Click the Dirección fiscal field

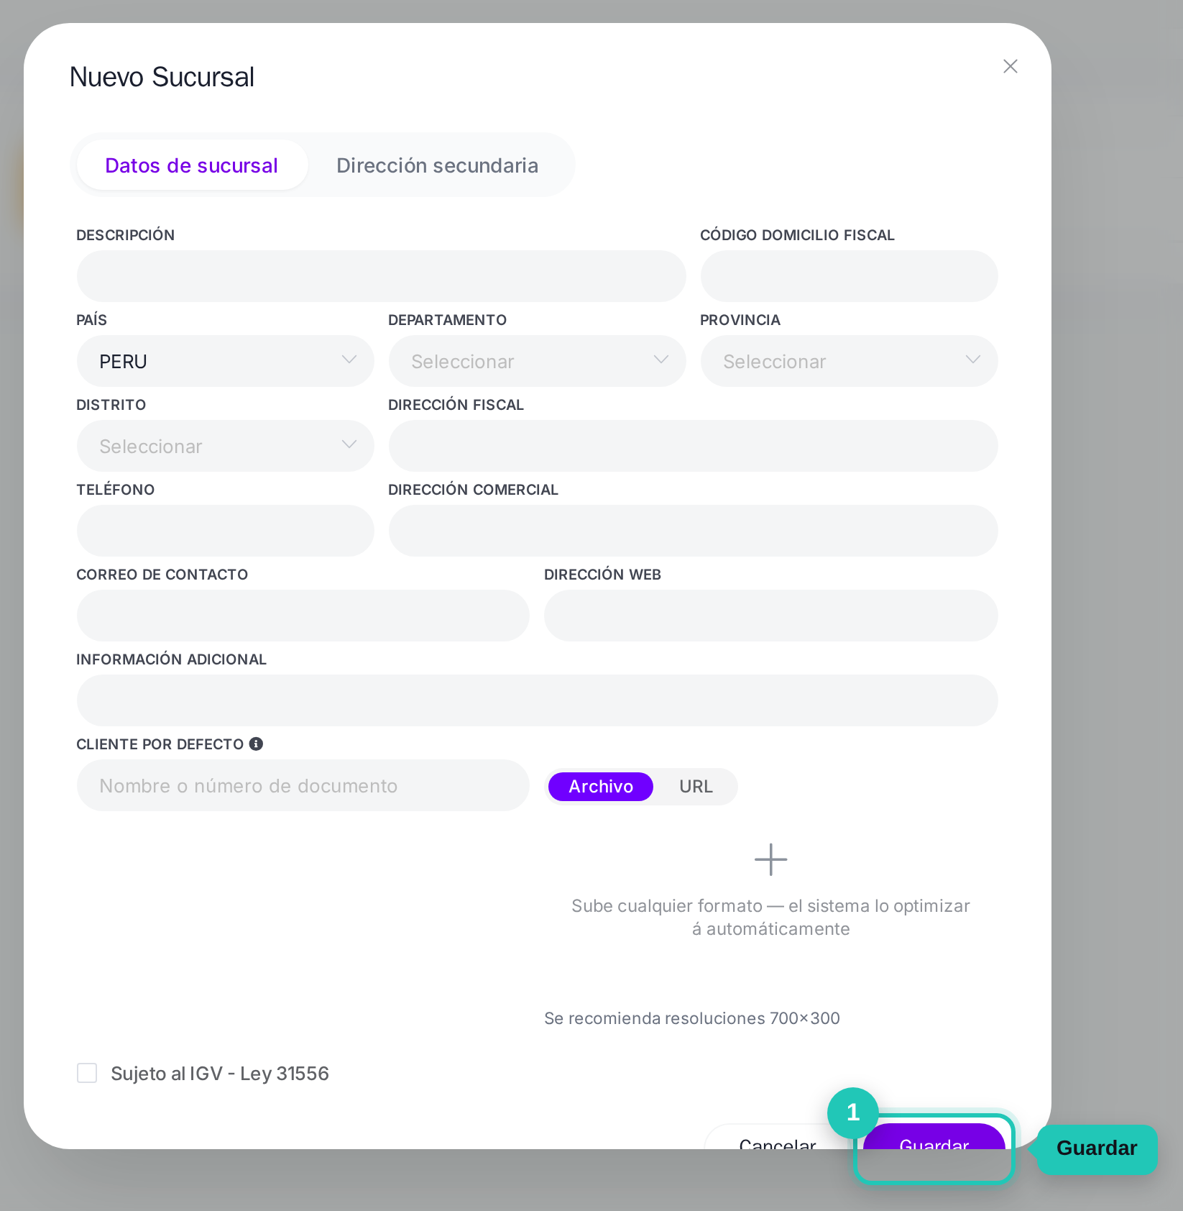pyautogui.click(x=693, y=446)
